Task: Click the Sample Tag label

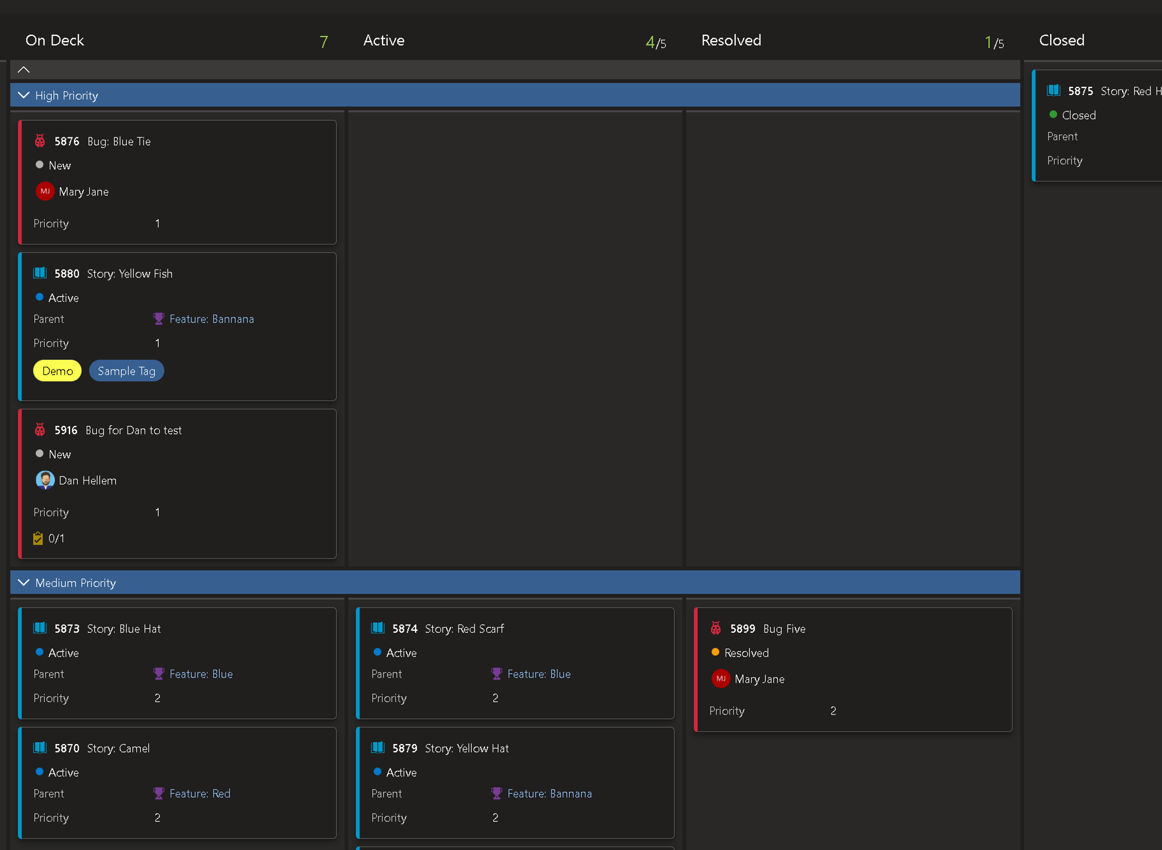Action: click(x=126, y=371)
